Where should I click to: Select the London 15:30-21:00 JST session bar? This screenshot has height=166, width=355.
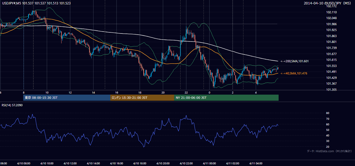click(x=142, y=98)
